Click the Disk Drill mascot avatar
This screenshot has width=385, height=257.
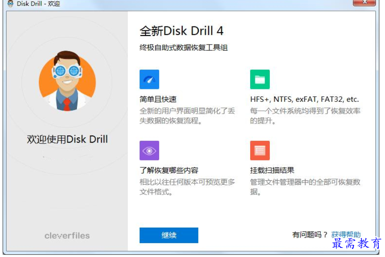tap(67, 81)
